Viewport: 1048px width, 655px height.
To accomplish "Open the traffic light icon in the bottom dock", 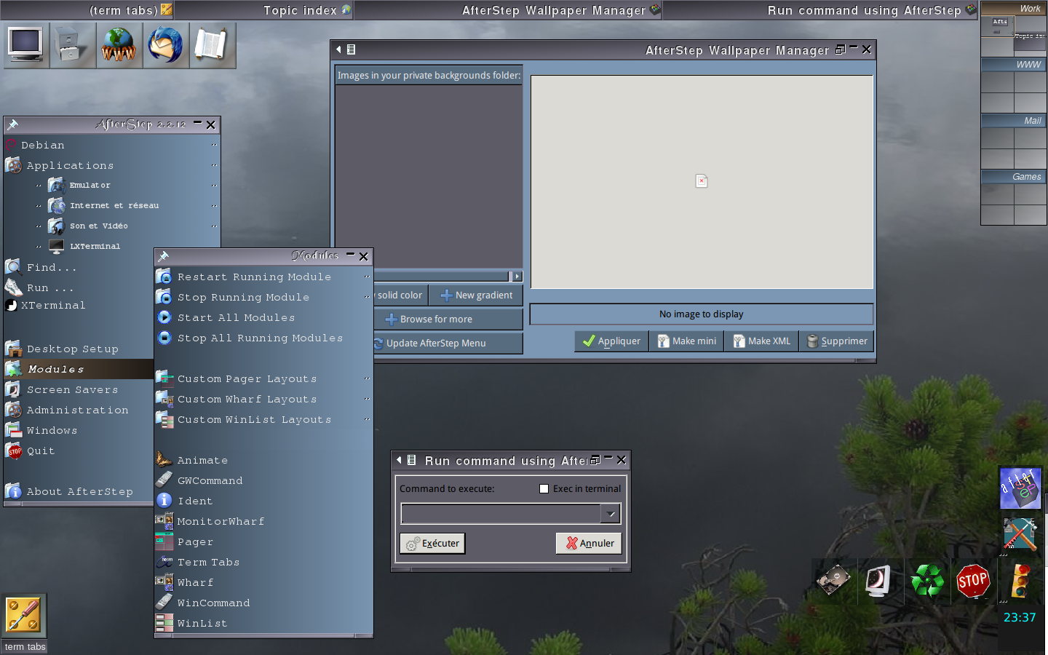I will [x=1020, y=580].
